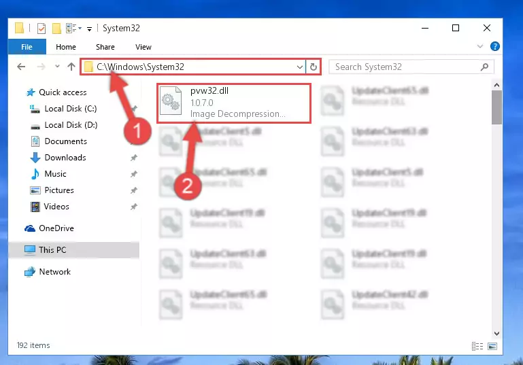Select Quick access in navigation pane

click(x=63, y=92)
